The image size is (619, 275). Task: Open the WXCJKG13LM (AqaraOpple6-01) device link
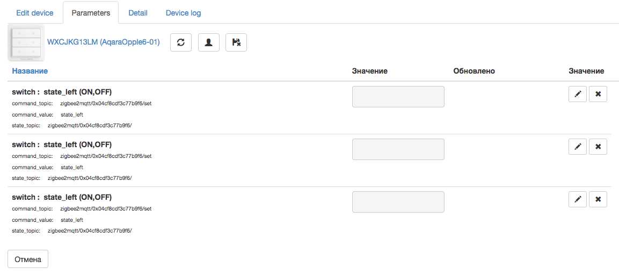(104, 42)
